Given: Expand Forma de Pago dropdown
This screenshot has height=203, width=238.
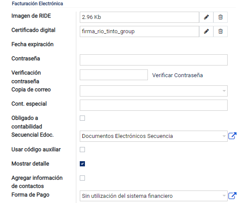Looking at the screenshot, I should click(x=153, y=196).
